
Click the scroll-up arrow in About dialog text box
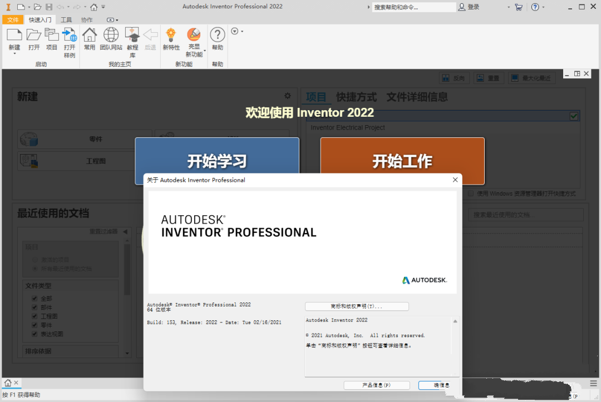tap(455, 321)
